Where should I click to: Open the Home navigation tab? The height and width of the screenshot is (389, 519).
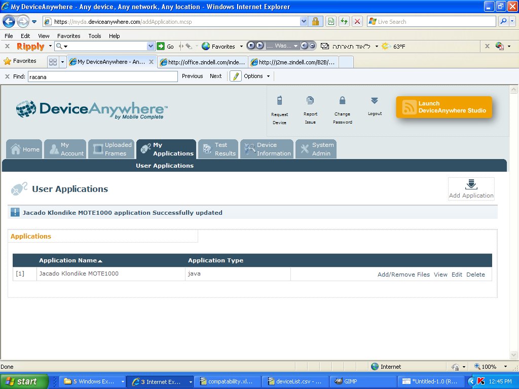[24, 149]
